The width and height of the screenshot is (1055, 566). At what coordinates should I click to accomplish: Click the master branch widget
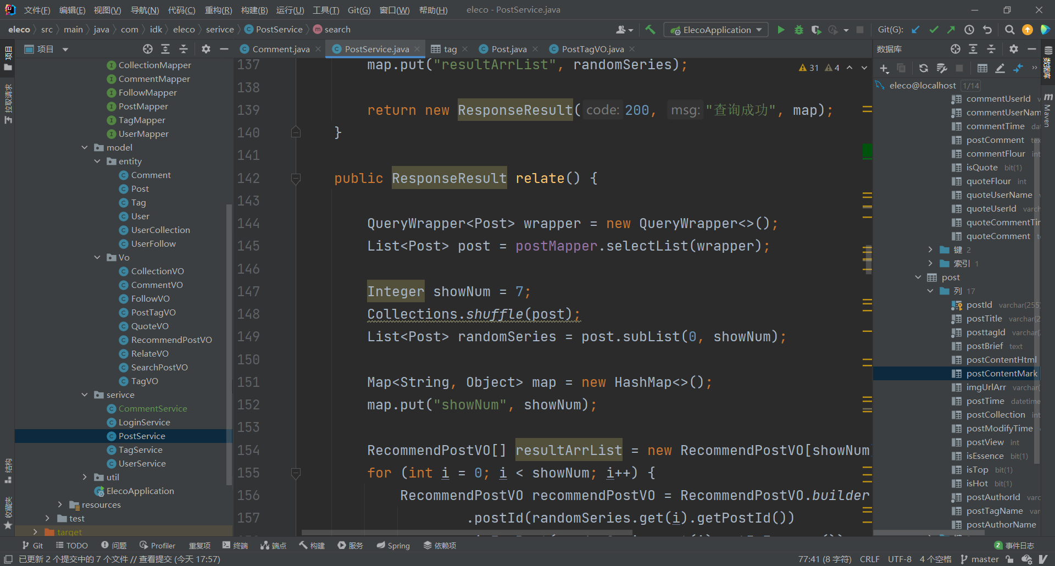coord(979,559)
